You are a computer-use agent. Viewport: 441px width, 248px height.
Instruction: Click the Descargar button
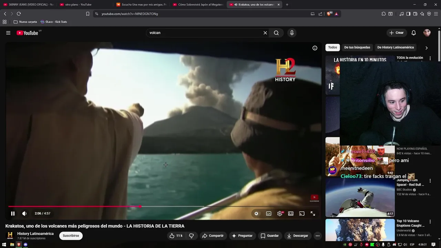tap(298, 236)
